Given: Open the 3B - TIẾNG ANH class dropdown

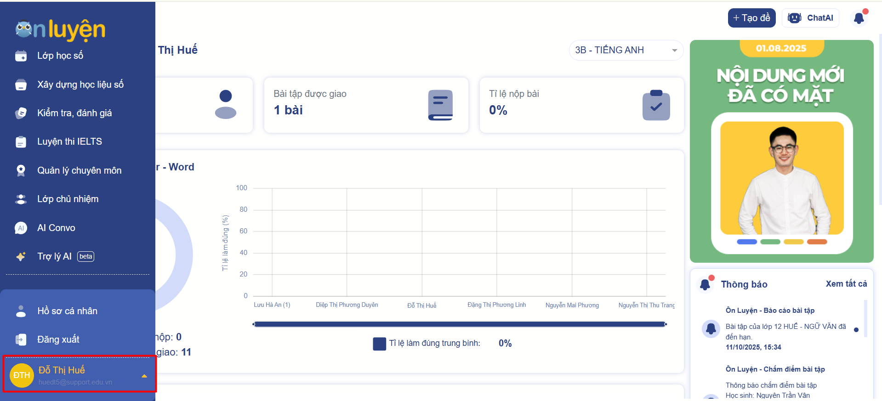Looking at the screenshot, I should coord(626,50).
